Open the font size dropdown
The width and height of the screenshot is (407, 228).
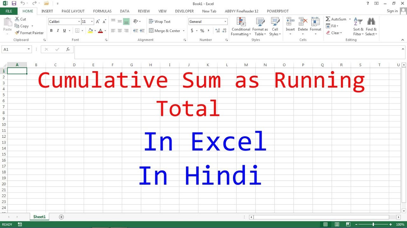(92, 22)
